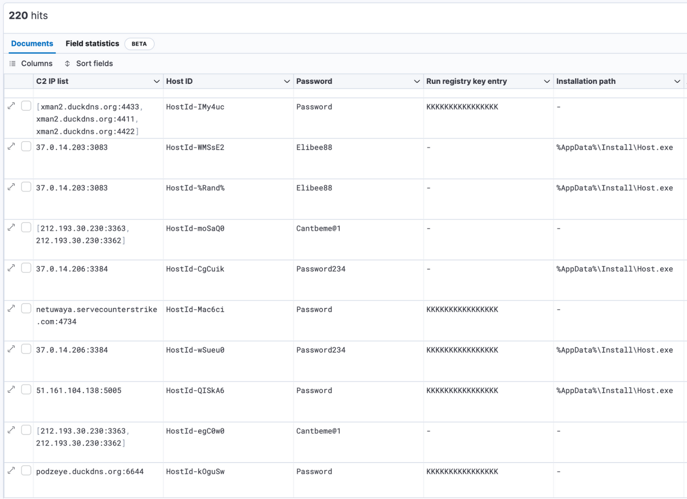
Task: Expand document row for HostId-IMy4uc
Action: point(11,106)
